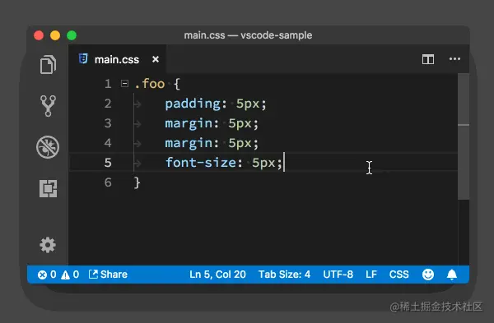This screenshot has width=494, height=323.
Task: Click the green maximize window button
Action: (72, 35)
